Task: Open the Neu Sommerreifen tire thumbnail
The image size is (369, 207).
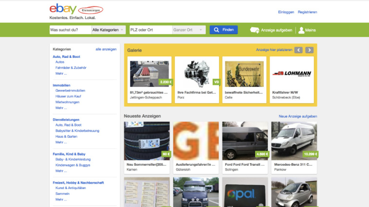Action: (147, 141)
